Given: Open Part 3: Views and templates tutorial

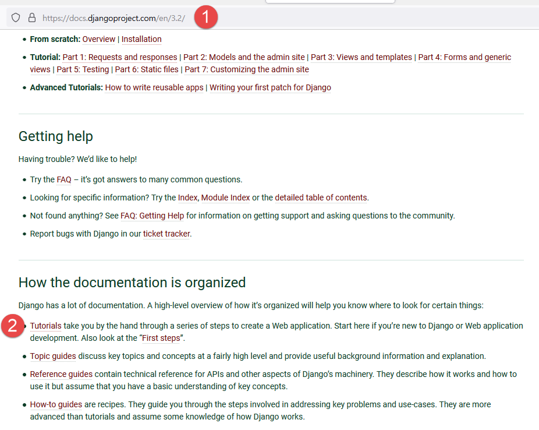Looking at the screenshot, I should [x=361, y=57].
